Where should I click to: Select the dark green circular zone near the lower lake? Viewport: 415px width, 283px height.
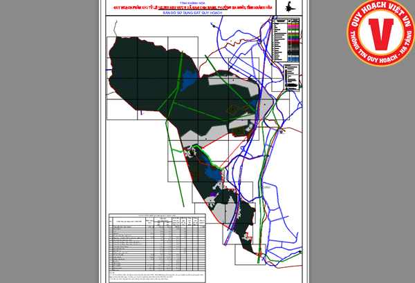[x=195, y=173]
